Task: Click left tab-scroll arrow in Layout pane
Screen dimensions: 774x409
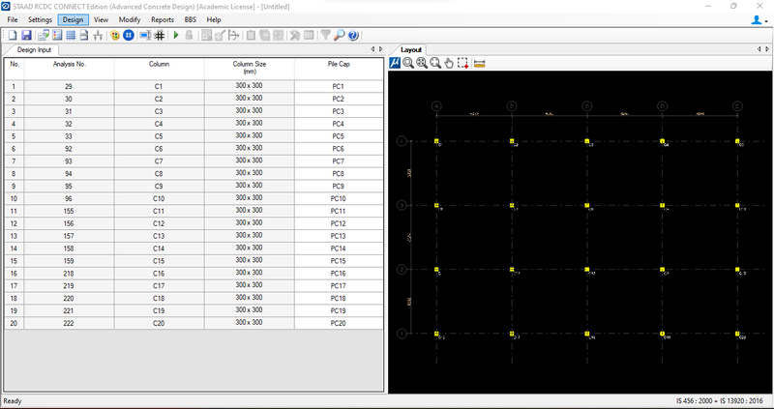Action: (x=759, y=49)
